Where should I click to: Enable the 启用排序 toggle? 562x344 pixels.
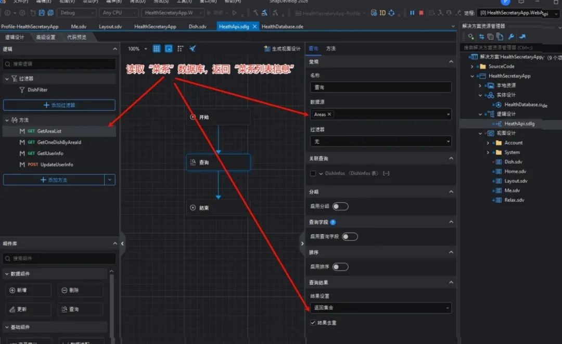[x=340, y=267]
